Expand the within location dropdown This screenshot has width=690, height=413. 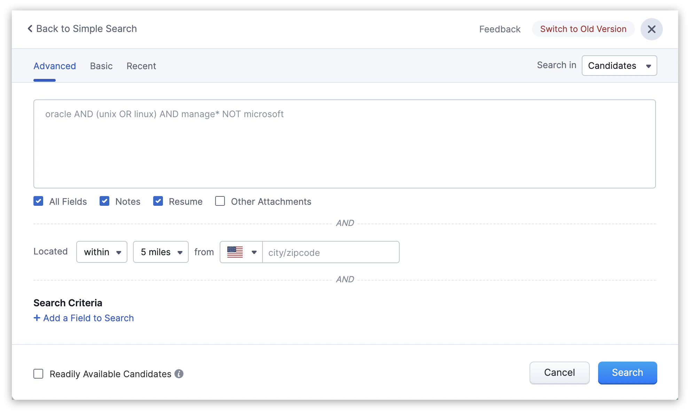(102, 252)
